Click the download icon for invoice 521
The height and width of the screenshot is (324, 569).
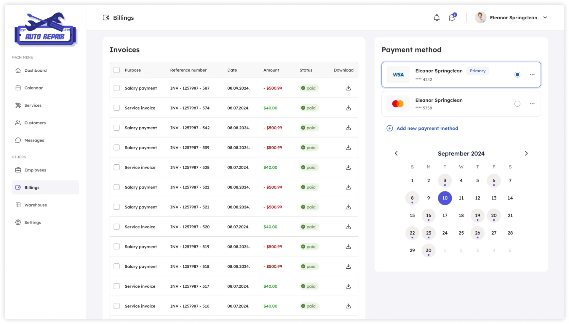click(x=348, y=207)
